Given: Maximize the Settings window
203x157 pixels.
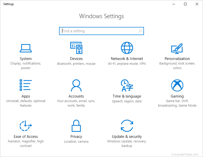Looking at the screenshot, I should point(185,4).
